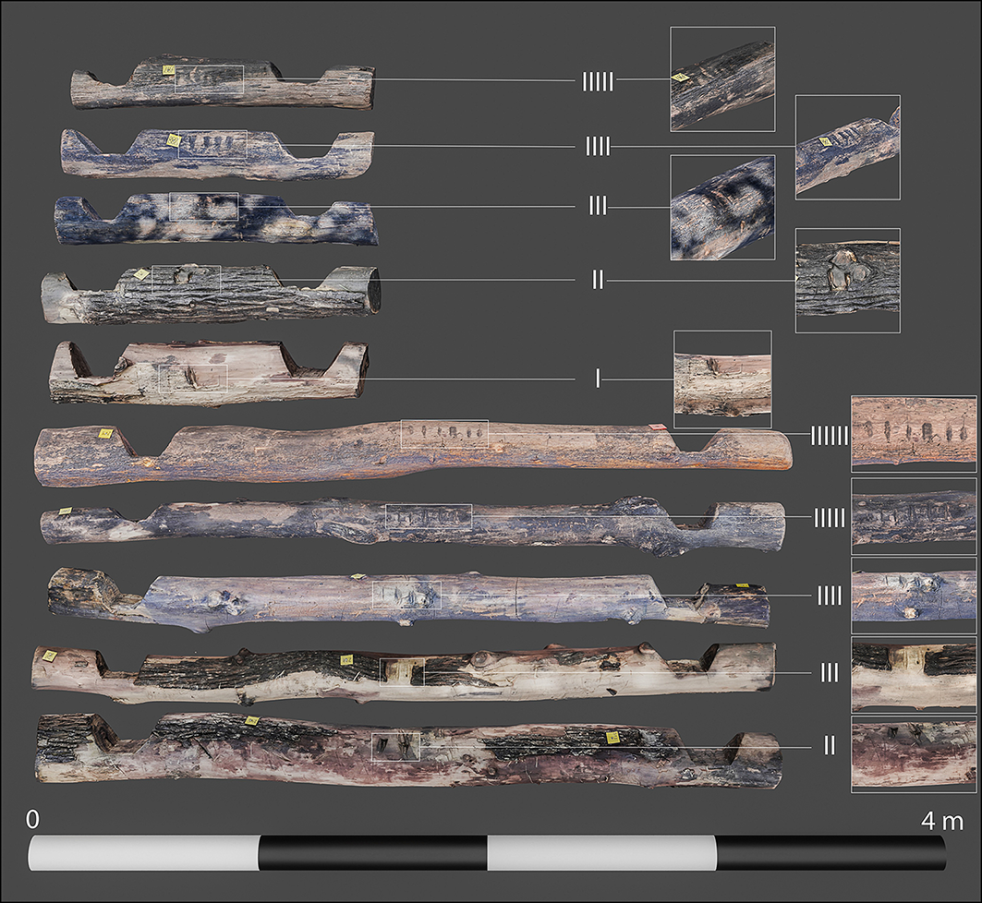Open the bottom reddish inset with two cuts

tap(914, 754)
